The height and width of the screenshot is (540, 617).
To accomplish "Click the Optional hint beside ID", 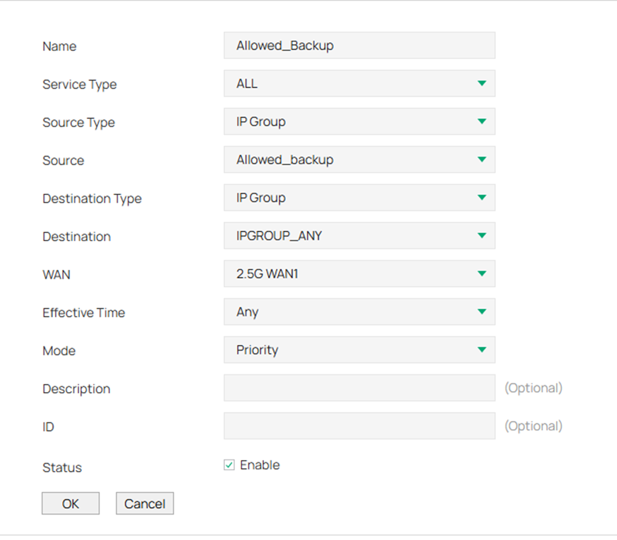I will point(533,426).
